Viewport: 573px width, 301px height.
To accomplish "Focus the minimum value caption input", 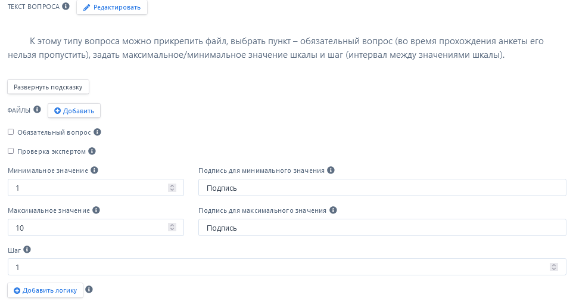I will 382,188.
